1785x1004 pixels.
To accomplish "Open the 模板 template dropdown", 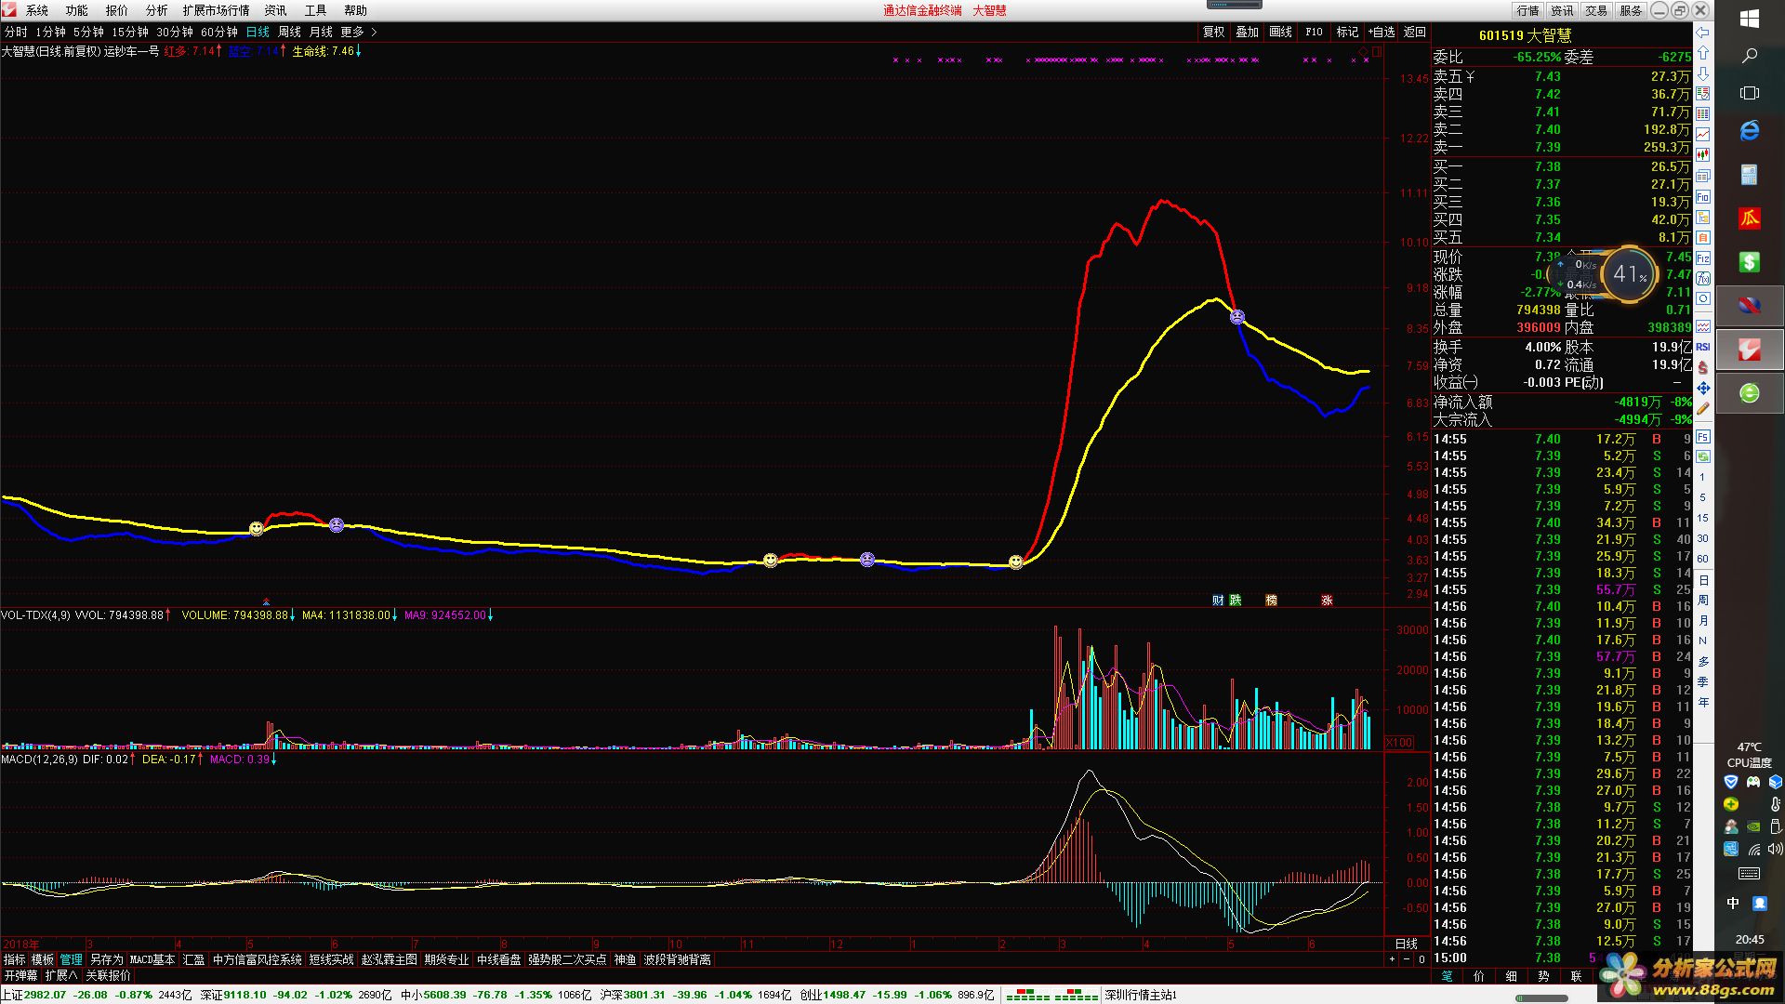I will tap(43, 959).
